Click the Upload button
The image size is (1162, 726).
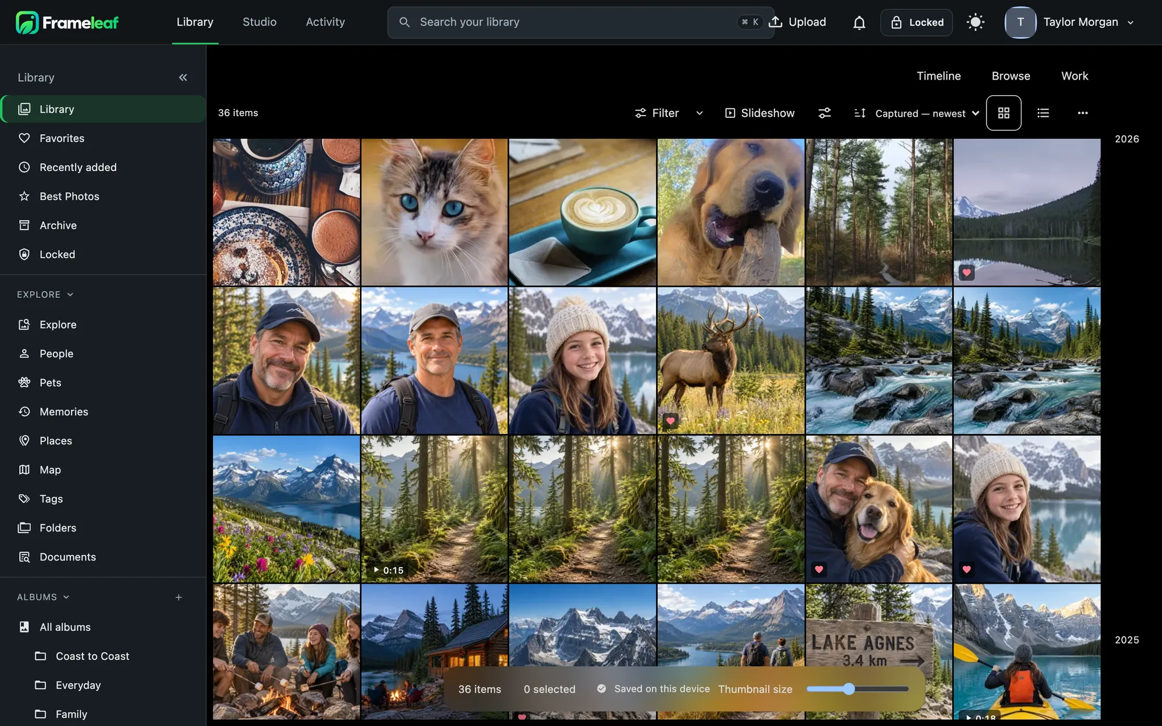point(798,22)
